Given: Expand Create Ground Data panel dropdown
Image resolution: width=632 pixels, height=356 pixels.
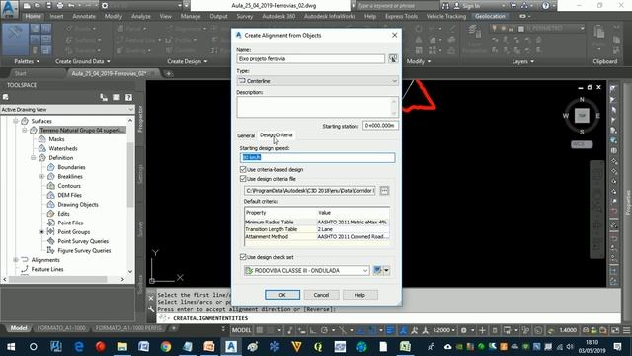Looking at the screenshot, I should coord(82,61).
